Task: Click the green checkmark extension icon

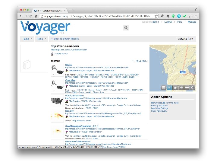Action: (184, 16)
